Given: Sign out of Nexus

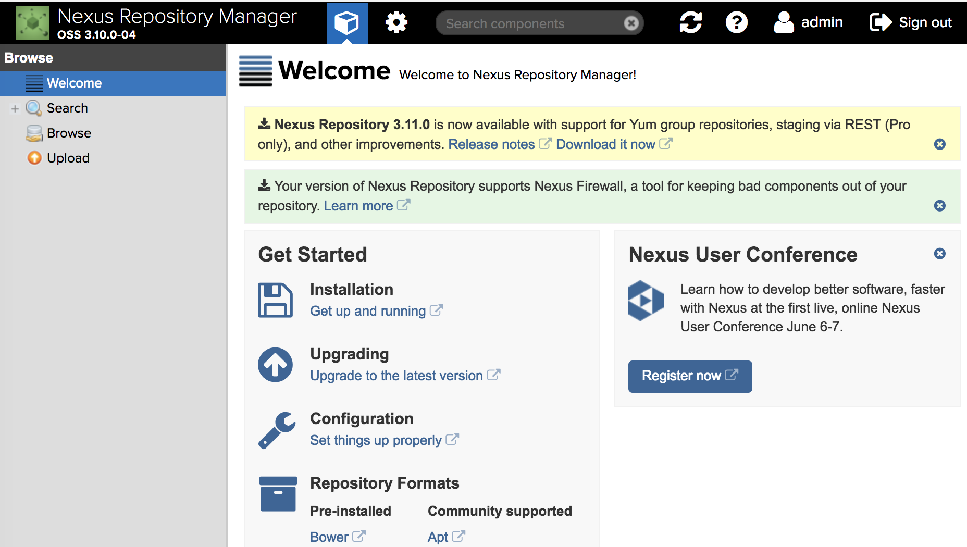Looking at the screenshot, I should pos(911,22).
